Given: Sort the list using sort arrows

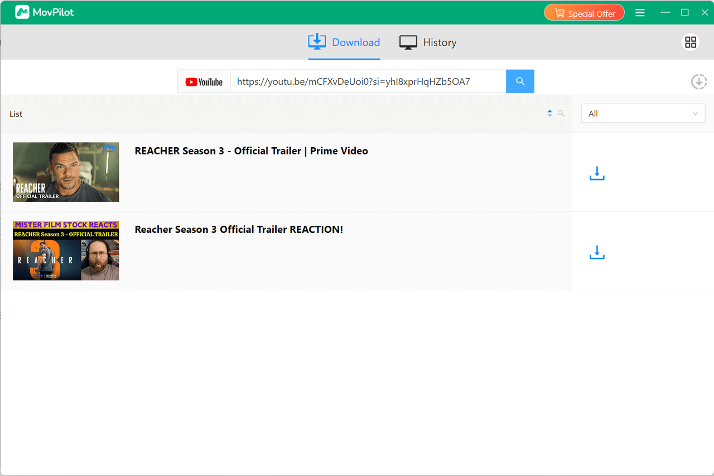Looking at the screenshot, I should (x=549, y=113).
